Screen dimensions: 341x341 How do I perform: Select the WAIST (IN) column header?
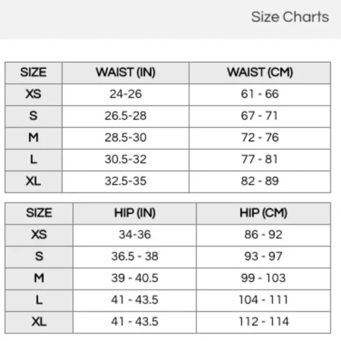[125, 72]
